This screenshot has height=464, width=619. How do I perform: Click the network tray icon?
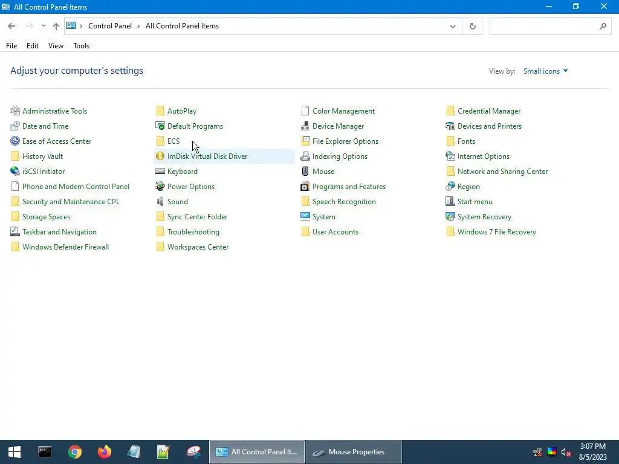[x=537, y=452]
